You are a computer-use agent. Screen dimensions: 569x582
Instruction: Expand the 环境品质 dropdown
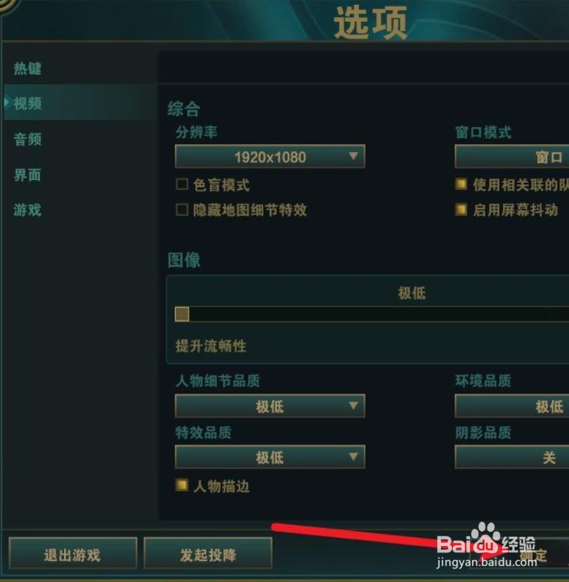pyautogui.click(x=512, y=406)
